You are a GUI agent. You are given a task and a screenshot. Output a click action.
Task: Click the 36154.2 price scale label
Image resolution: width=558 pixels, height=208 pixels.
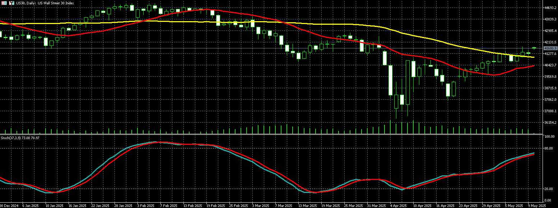click(550, 123)
